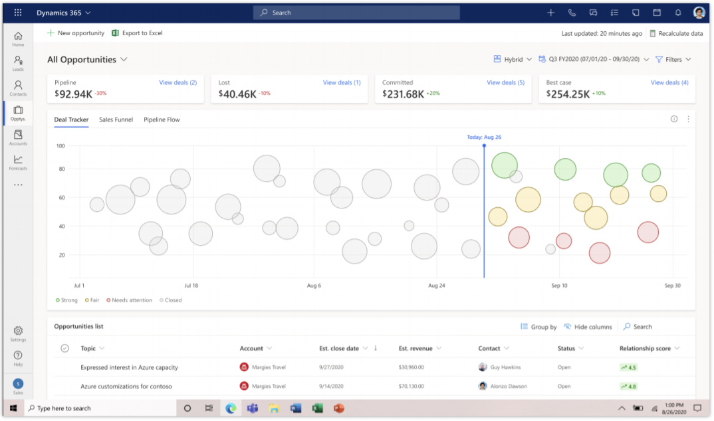Click the New opportunity button
The width and height of the screenshot is (714, 421).
(76, 33)
